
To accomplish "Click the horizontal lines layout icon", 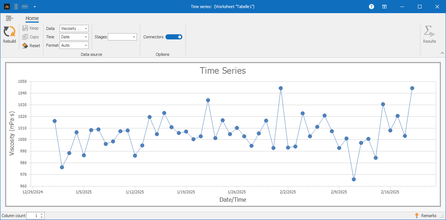I will point(25,7).
